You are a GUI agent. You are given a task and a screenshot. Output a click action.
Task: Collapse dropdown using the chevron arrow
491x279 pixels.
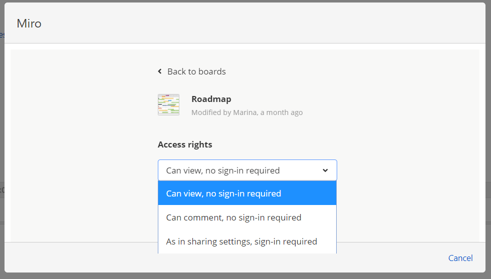click(x=325, y=170)
